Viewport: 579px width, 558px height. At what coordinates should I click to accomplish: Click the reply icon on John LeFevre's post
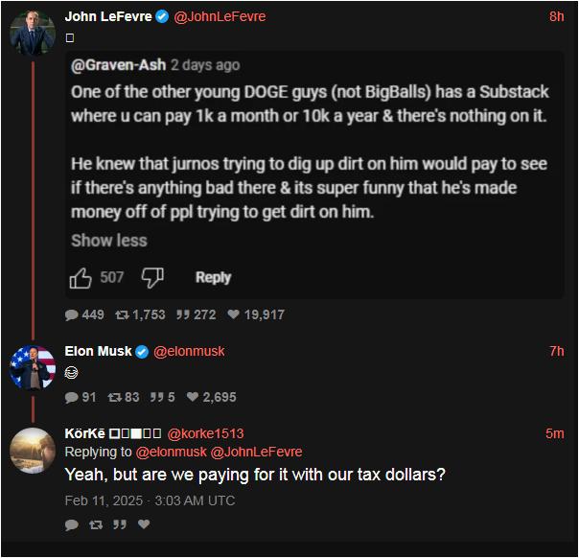[72, 314]
